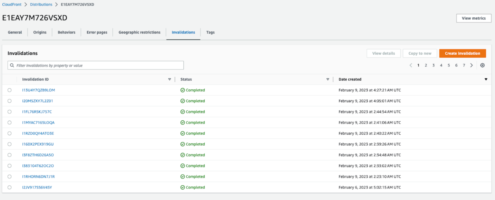Switch to the Behaviors tab
Image resolution: width=495 pixels, height=200 pixels.
click(66, 32)
